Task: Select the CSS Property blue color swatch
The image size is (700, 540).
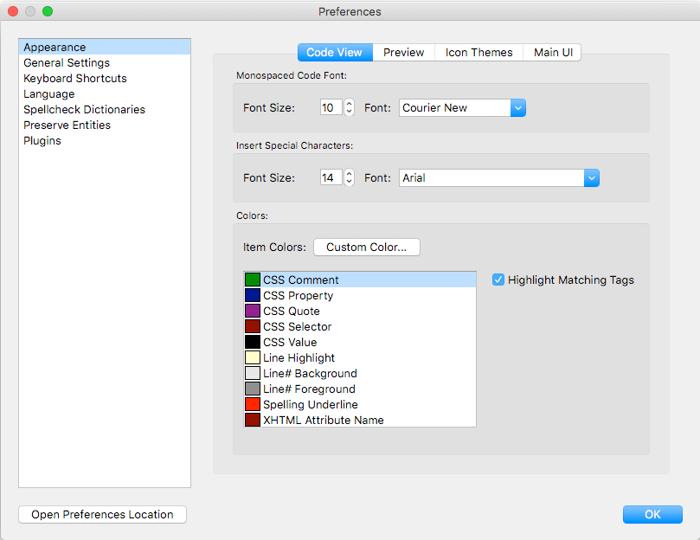Action: (253, 295)
